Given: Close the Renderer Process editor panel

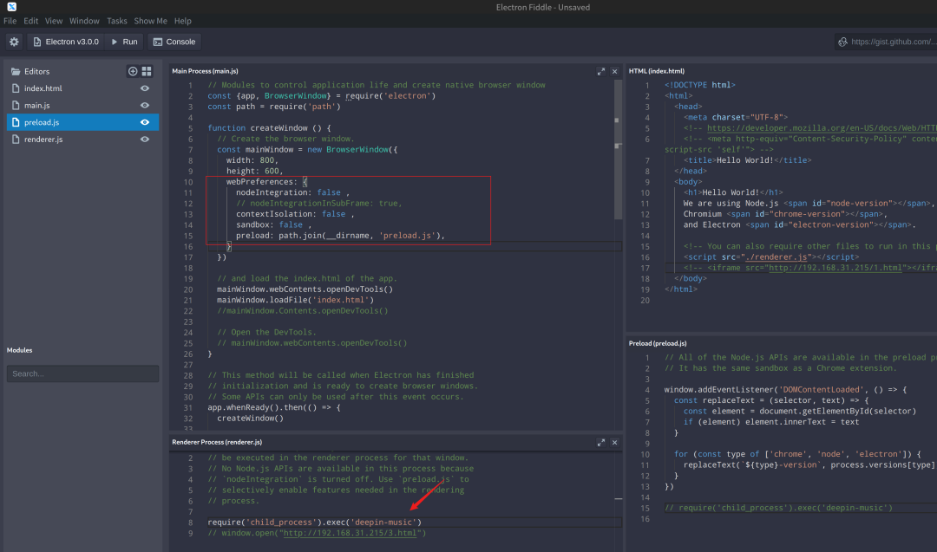Looking at the screenshot, I should tap(615, 442).
